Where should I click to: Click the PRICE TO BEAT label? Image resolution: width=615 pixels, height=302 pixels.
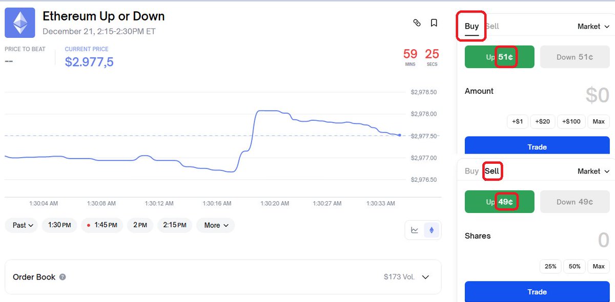[x=25, y=49]
